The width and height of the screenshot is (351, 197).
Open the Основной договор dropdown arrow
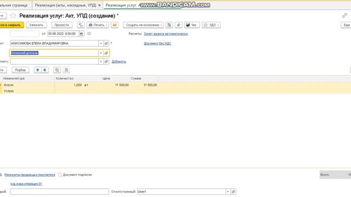pyautogui.click(x=101, y=53)
